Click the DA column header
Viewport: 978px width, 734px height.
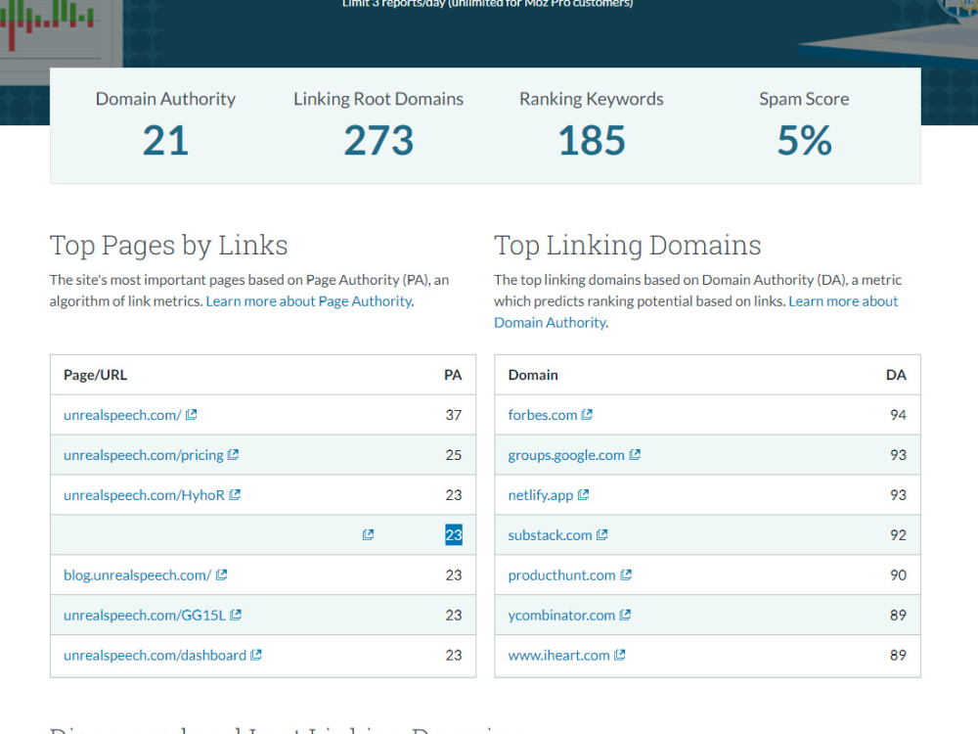[896, 375]
